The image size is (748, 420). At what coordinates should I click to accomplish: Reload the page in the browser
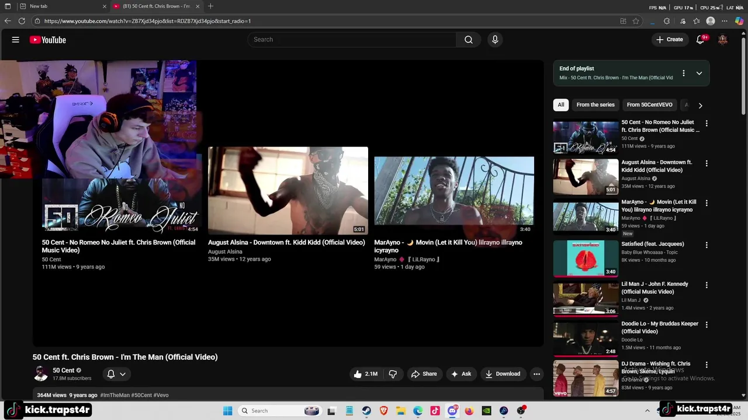click(22, 21)
